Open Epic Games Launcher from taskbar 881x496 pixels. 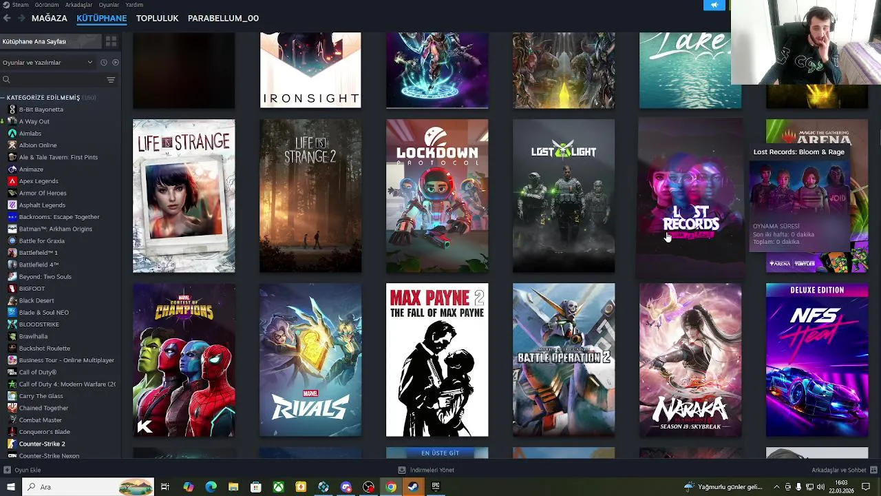[436, 487]
